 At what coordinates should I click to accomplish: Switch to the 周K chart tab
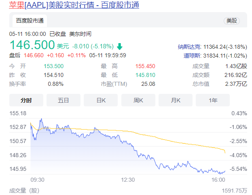(138, 100)
